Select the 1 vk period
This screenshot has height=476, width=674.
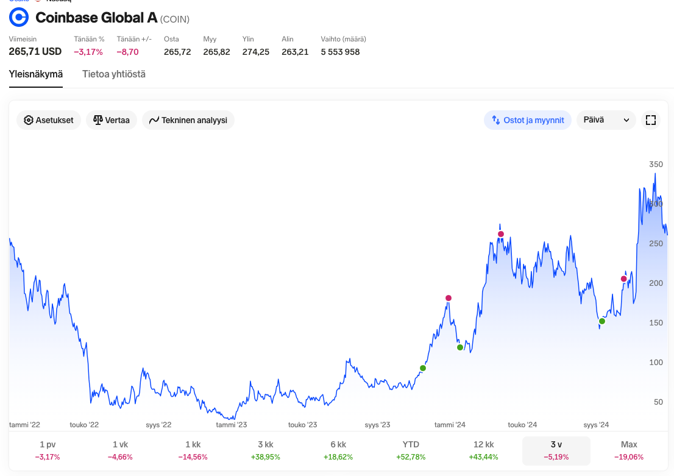tap(121, 450)
